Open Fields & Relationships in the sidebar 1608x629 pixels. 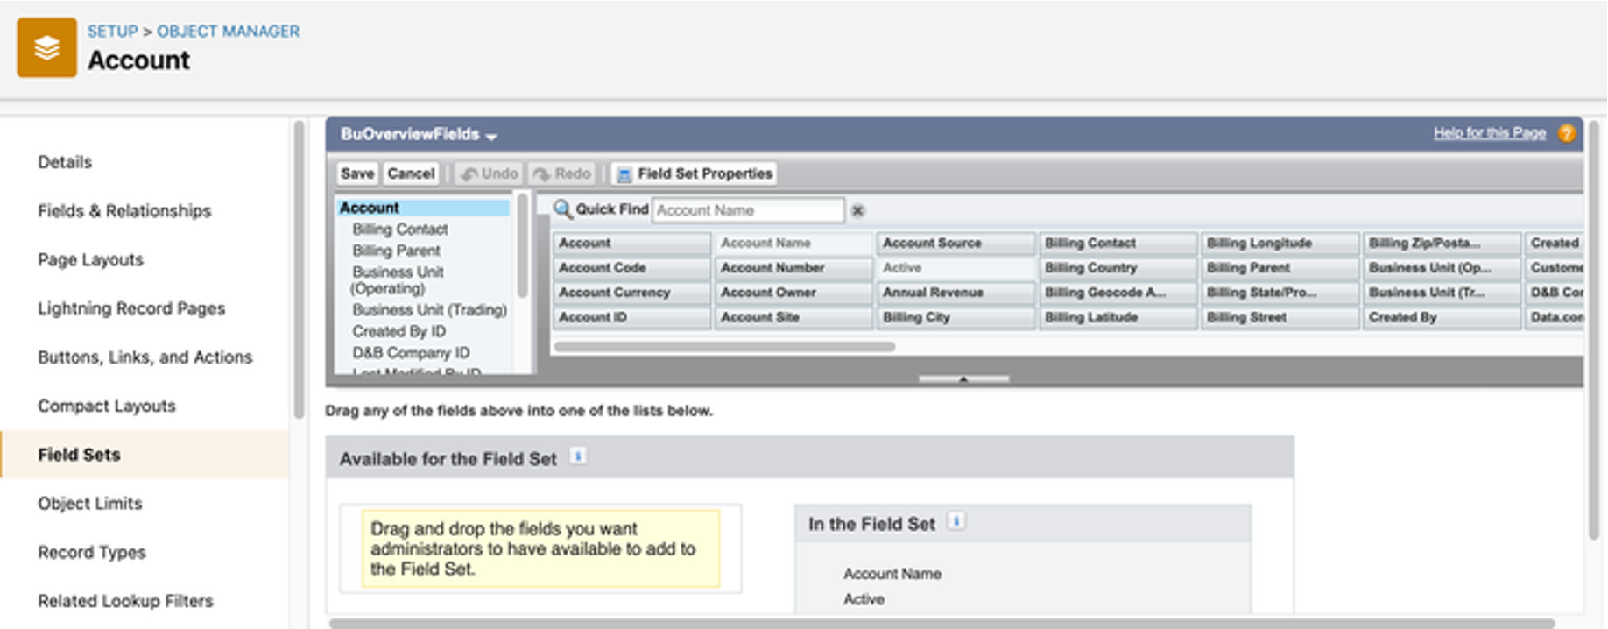[124, 211]
